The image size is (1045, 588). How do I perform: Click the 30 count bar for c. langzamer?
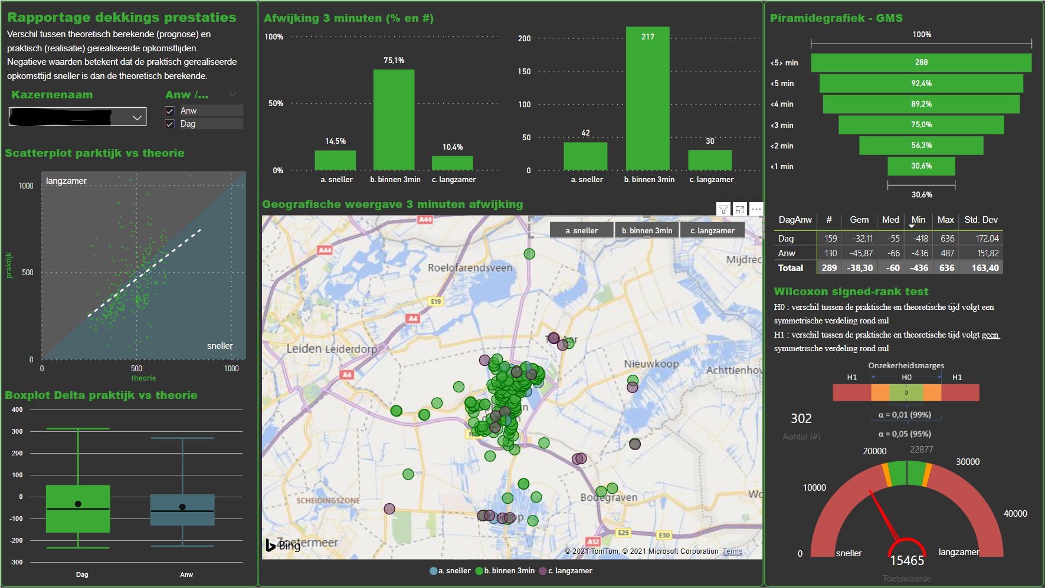coord(710,160)
